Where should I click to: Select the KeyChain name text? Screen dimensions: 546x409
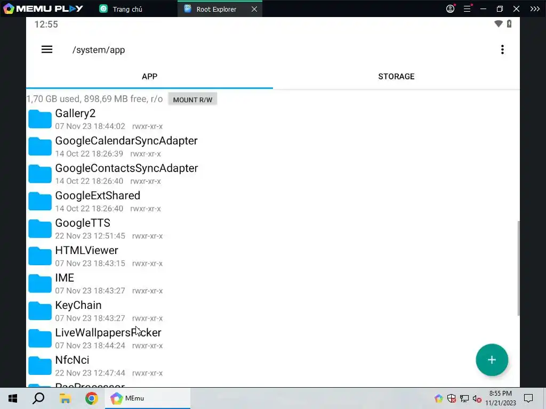click(78, 305)
